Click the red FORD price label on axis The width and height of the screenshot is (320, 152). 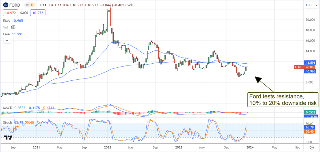click(299, 67)
